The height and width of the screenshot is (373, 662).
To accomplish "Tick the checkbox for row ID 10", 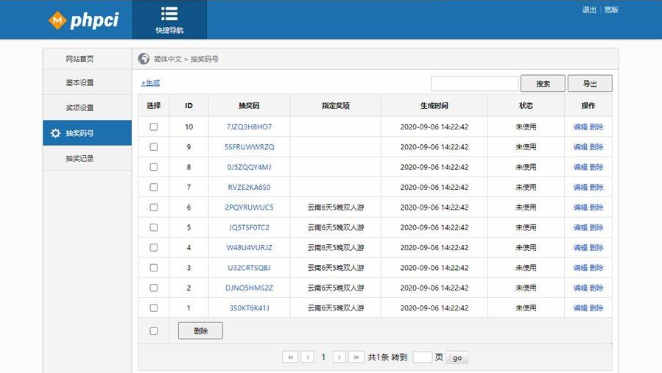I will [154, 127].
